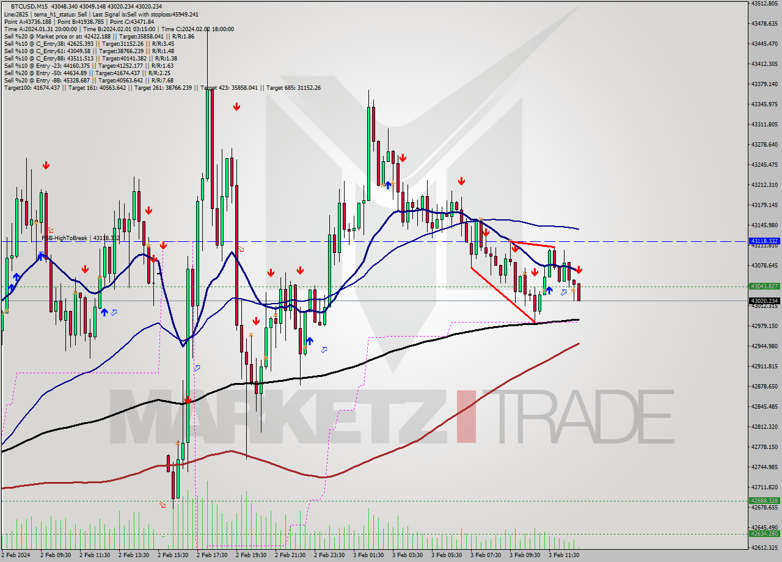Select the 'Sell %20 @ Market price' line
The width and height of the screenshot is (782, 562).
(99, 36)
